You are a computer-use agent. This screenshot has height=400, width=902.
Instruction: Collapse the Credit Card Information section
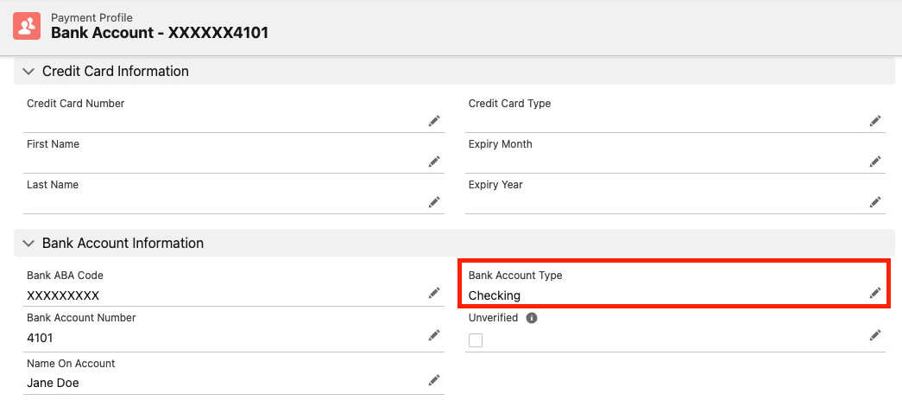pos(28,72)
